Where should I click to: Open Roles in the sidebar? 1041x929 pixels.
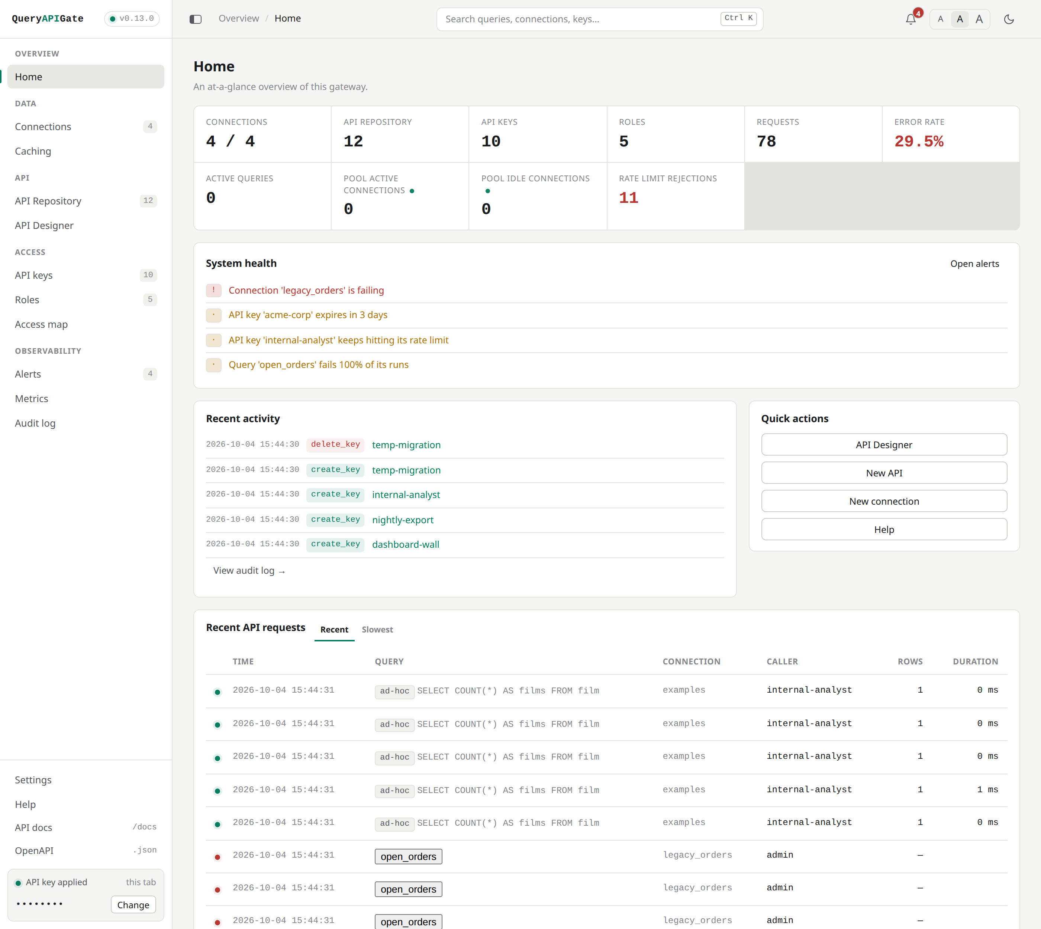(x=86, y=300)
